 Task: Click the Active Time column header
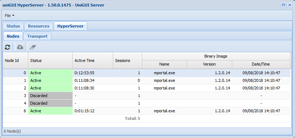(x=93, y=60)
